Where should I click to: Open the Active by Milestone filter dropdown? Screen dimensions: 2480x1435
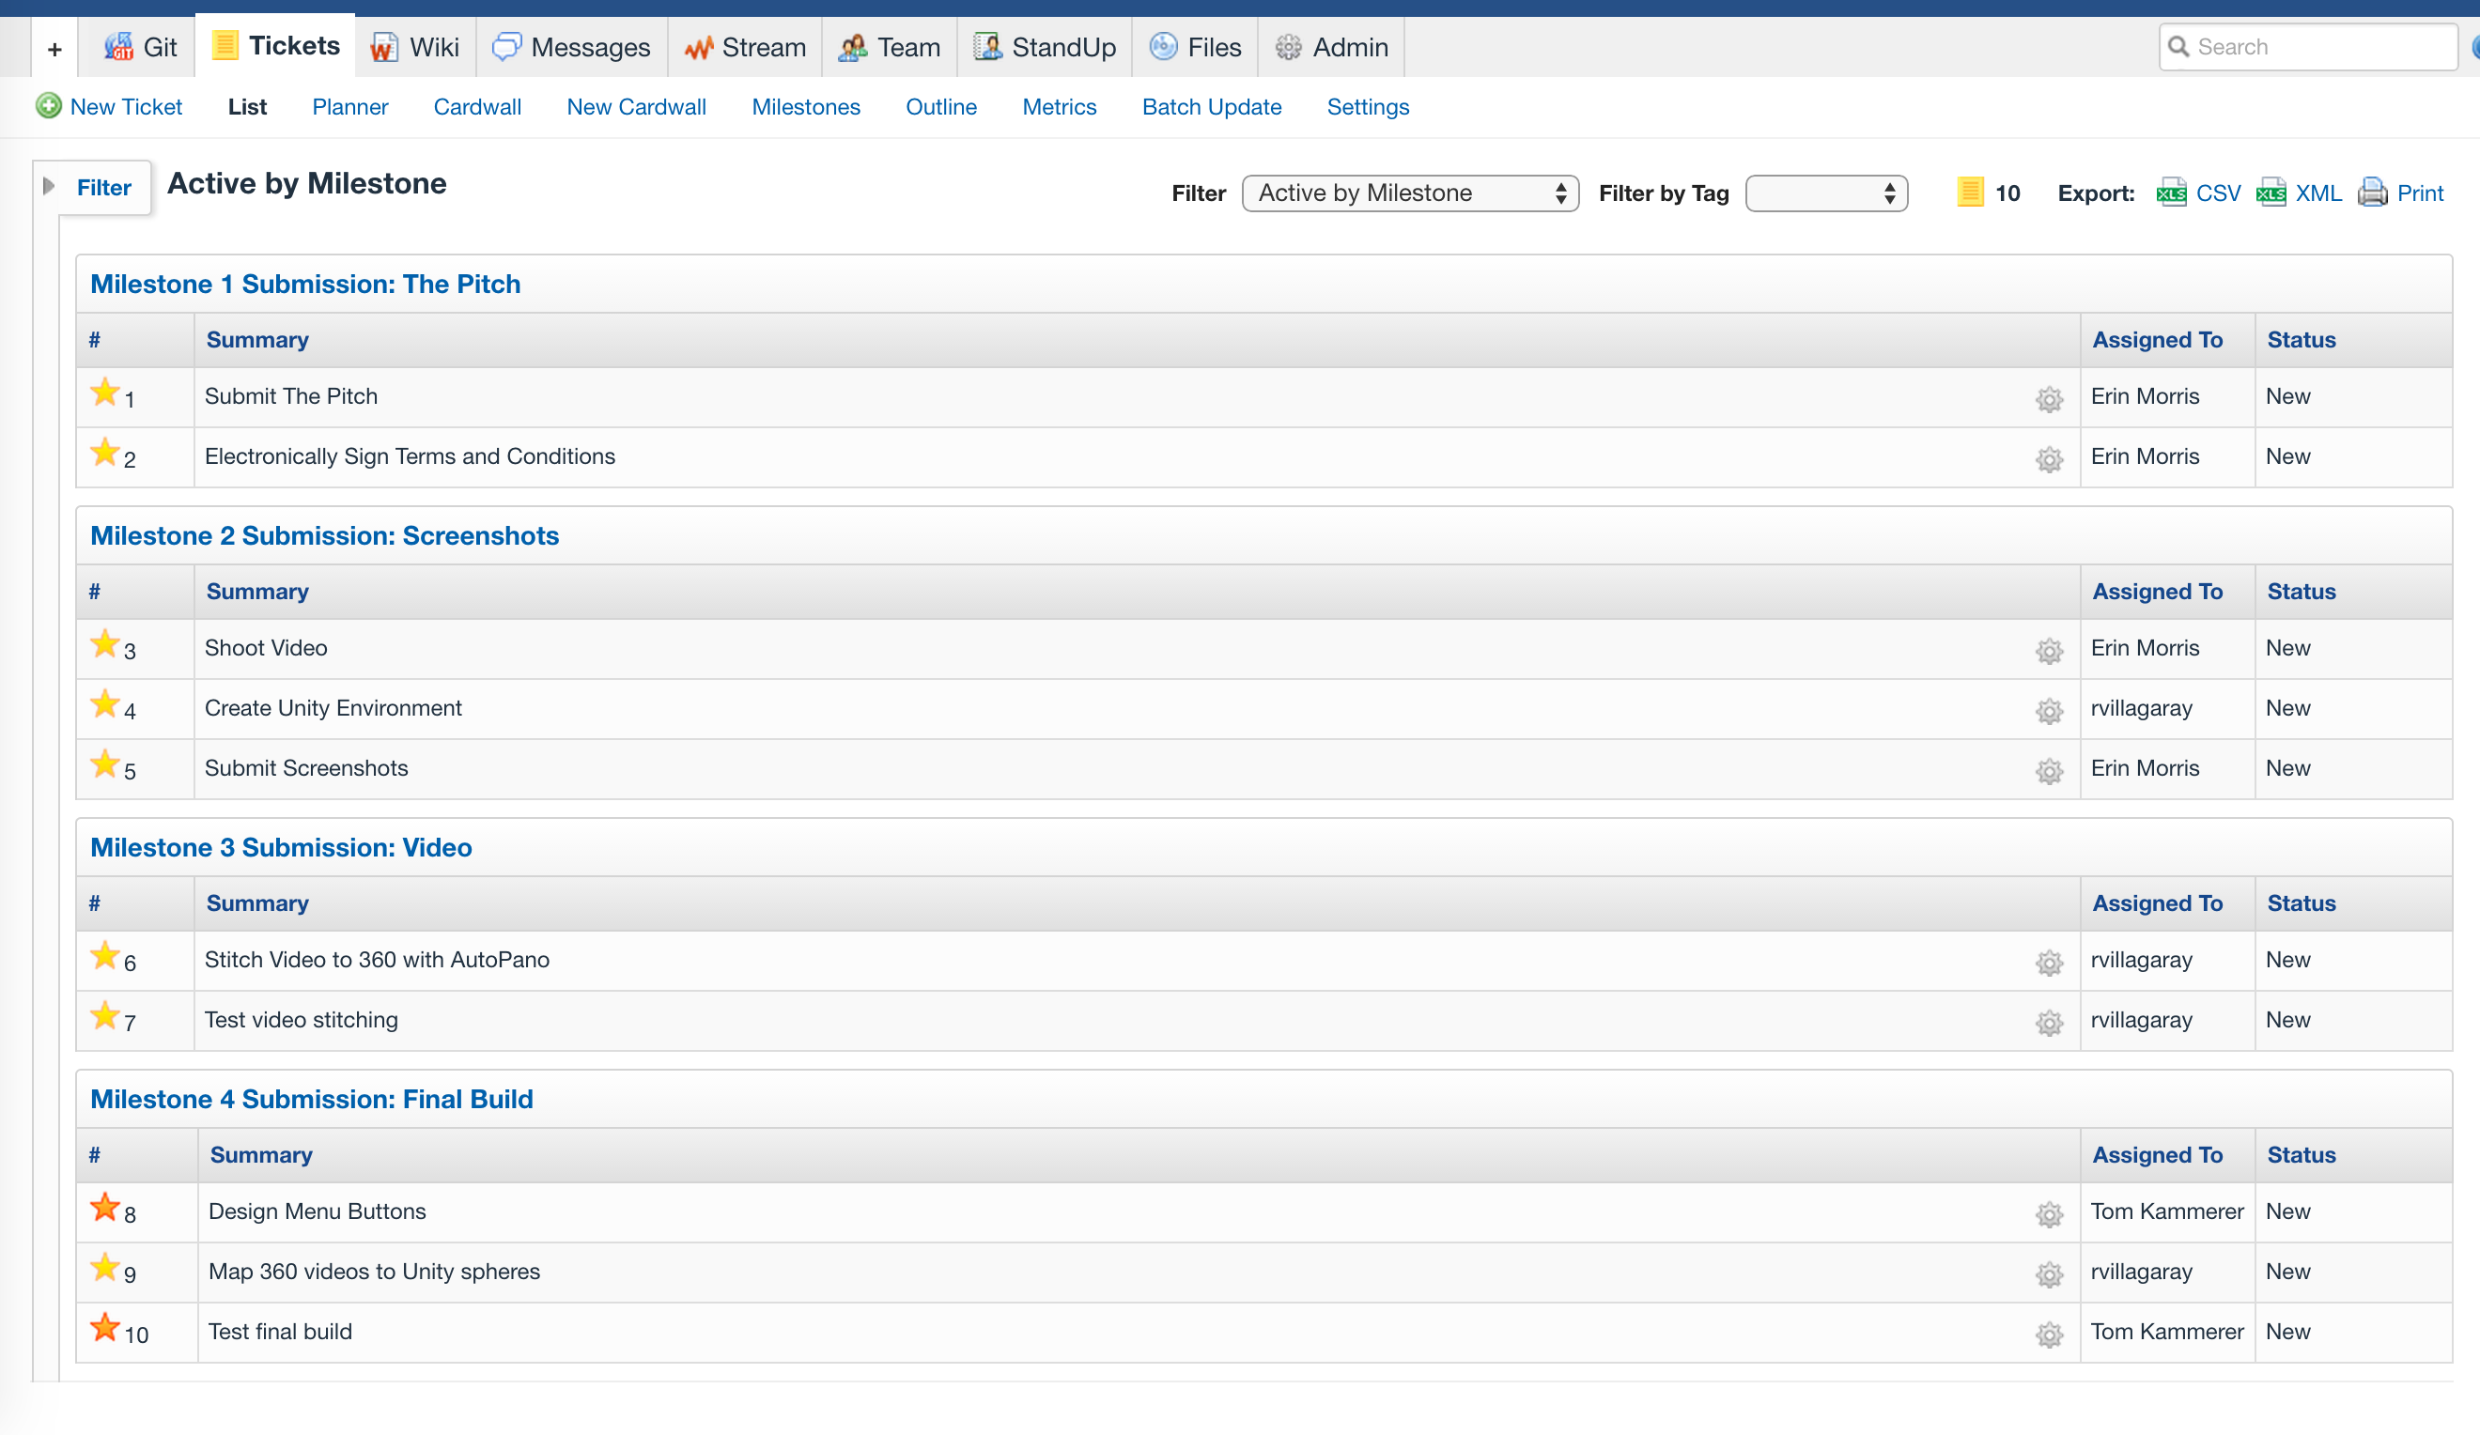[1409, 193]
